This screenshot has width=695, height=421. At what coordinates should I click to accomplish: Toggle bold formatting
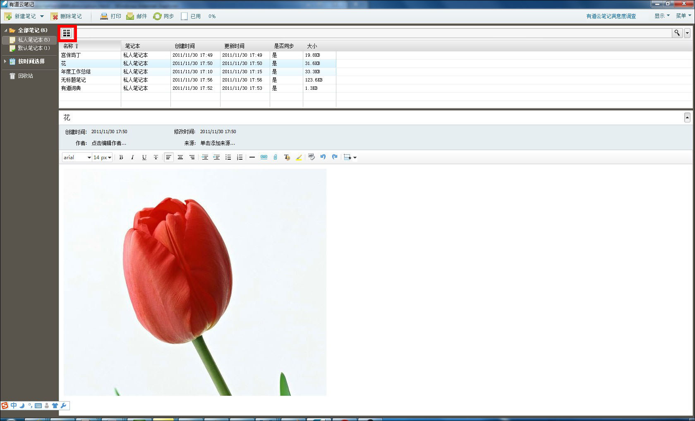click(x=121, y=157)
